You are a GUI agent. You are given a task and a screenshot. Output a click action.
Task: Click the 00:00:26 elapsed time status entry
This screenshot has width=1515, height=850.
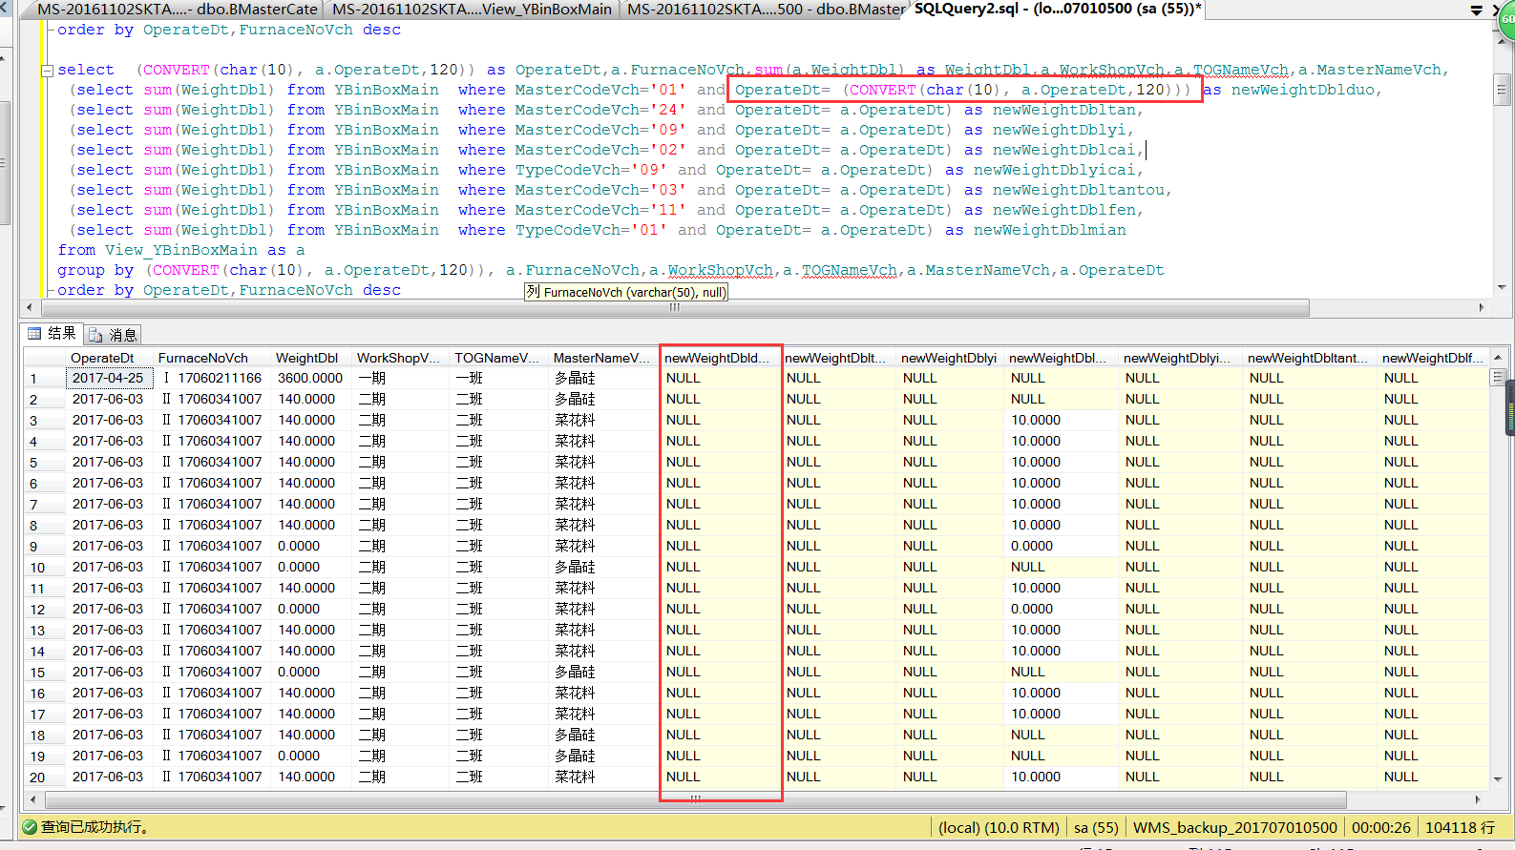(1380, 827)
